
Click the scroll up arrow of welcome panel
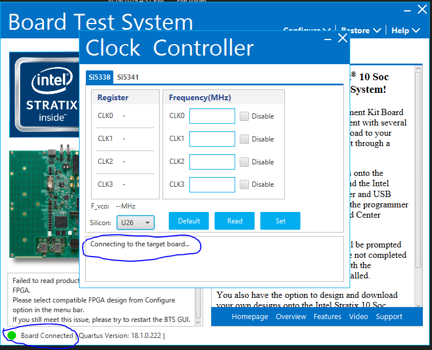coord(418,68)
